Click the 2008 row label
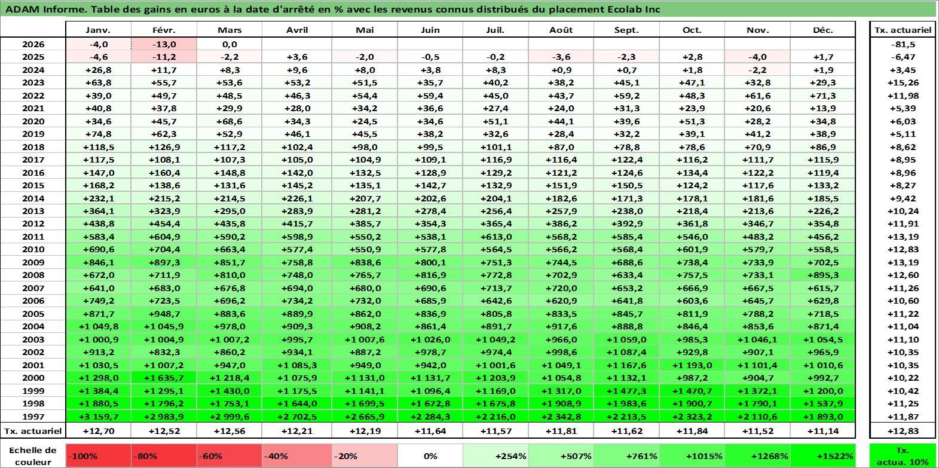Viewport: 939px width, 468px height. [x=33, y=275]
